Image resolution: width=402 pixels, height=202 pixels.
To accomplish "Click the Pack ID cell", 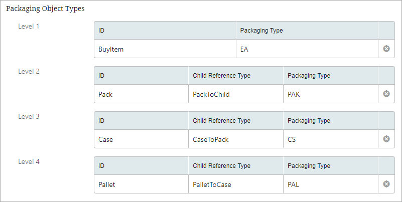I will (141, 94).
